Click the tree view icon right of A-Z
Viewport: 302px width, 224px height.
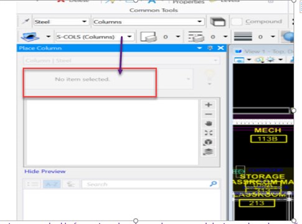(70, 184)
